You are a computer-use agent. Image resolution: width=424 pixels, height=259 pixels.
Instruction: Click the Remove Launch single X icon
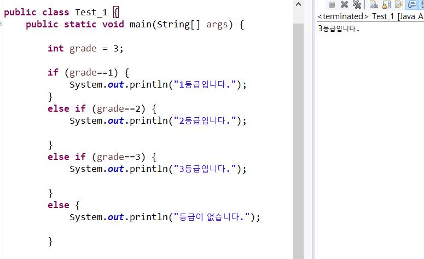[344, 4]
